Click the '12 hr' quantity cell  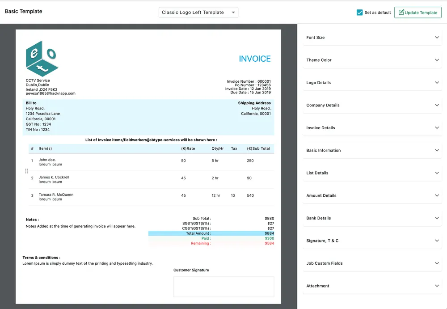216,195
